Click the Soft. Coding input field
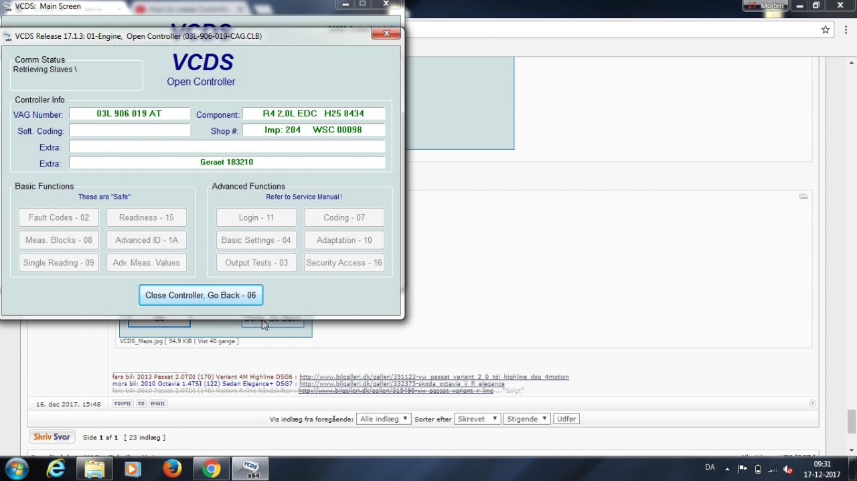The width and height of the screenshot is (857, 481). point(129,130)
